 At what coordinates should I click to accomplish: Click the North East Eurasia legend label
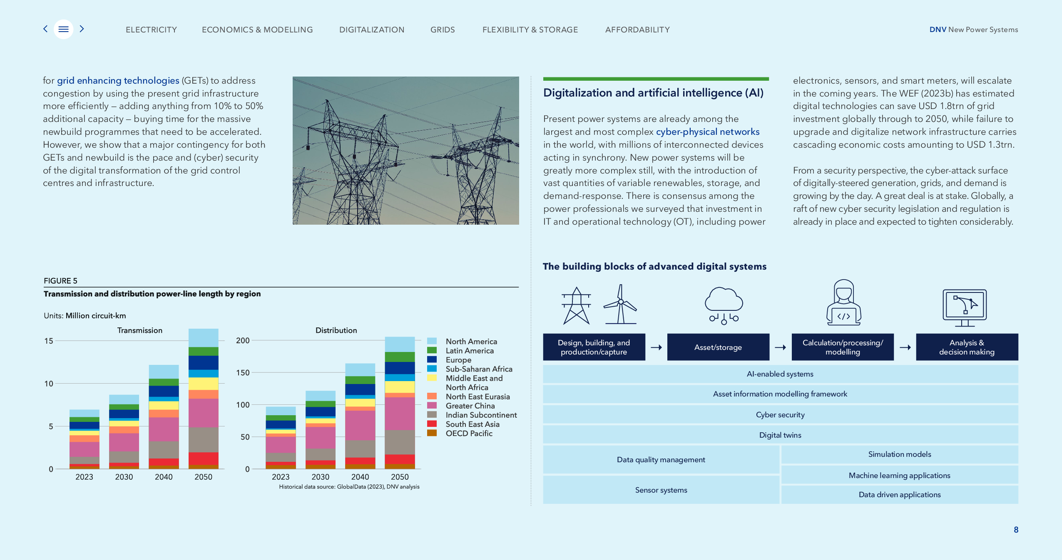478,396
